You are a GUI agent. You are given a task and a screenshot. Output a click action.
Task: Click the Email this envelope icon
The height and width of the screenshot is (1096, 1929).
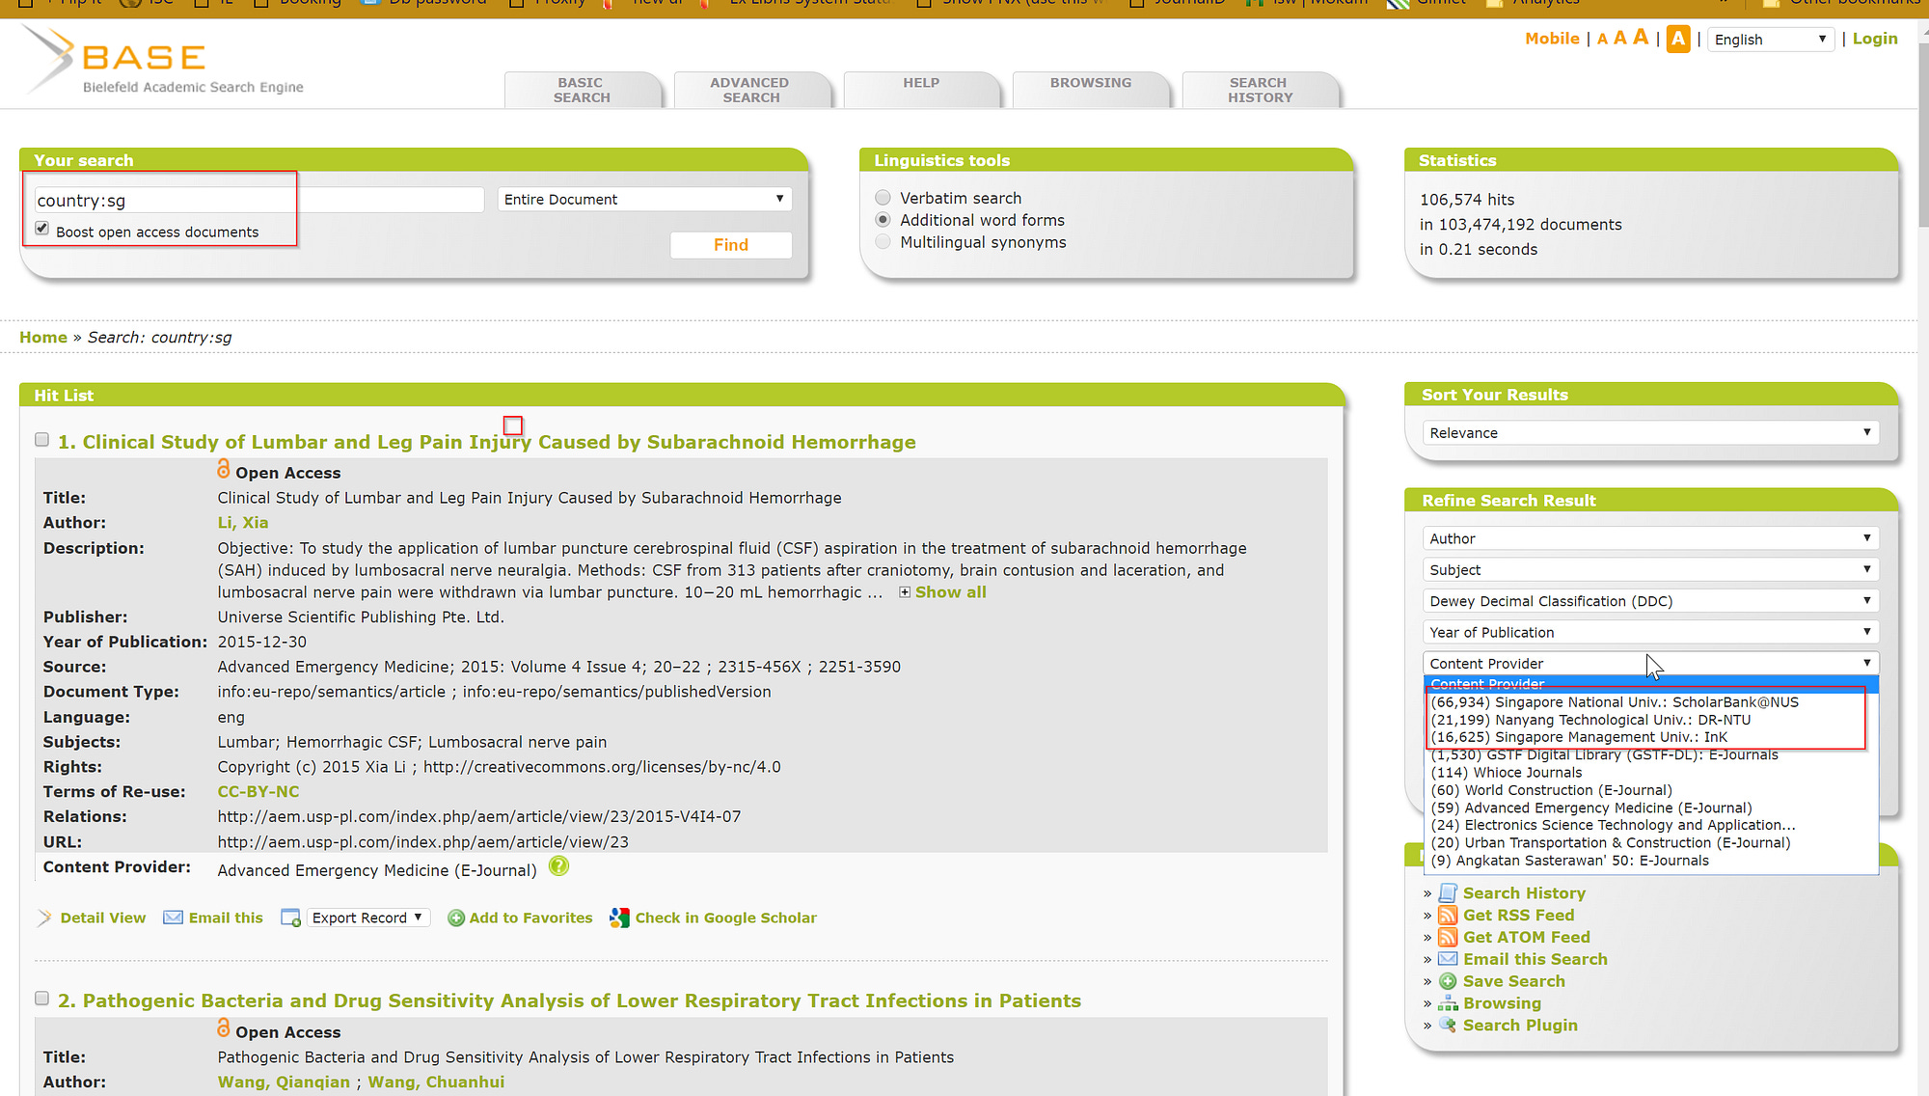coord(173,918)
